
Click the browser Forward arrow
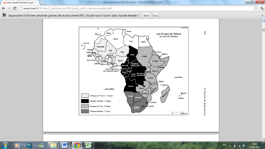(x=10, y=8)
